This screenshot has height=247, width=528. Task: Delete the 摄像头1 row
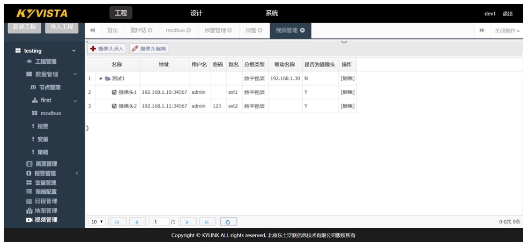pos(347,92)
